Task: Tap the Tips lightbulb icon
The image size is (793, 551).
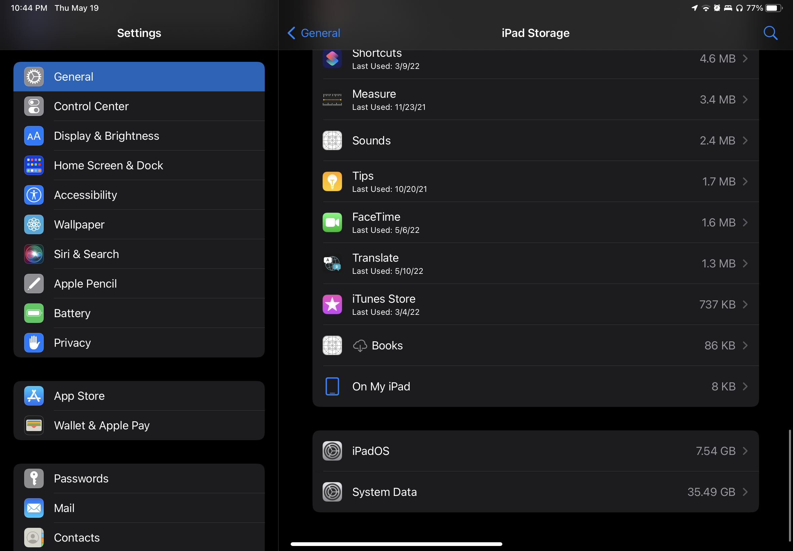Action: point(332,182)
